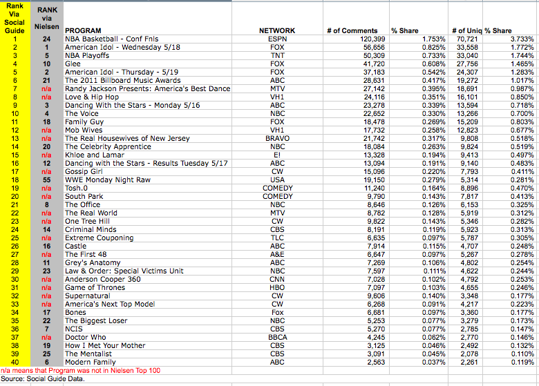The width and height of the screenshot is (539, 386).
Task: Click the 'WWE Monday Night Raw' cell
Action: coord(147,180)
